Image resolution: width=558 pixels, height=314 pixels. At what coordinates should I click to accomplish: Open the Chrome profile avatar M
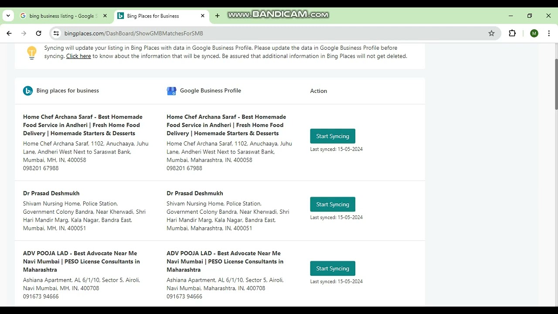(534, 33)
